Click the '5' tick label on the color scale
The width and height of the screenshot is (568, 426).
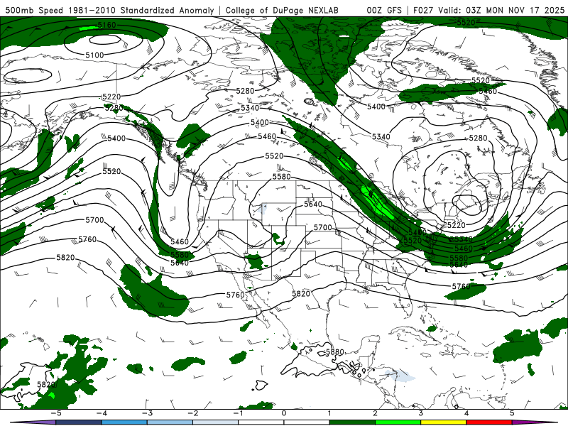(x=512, y=413)
